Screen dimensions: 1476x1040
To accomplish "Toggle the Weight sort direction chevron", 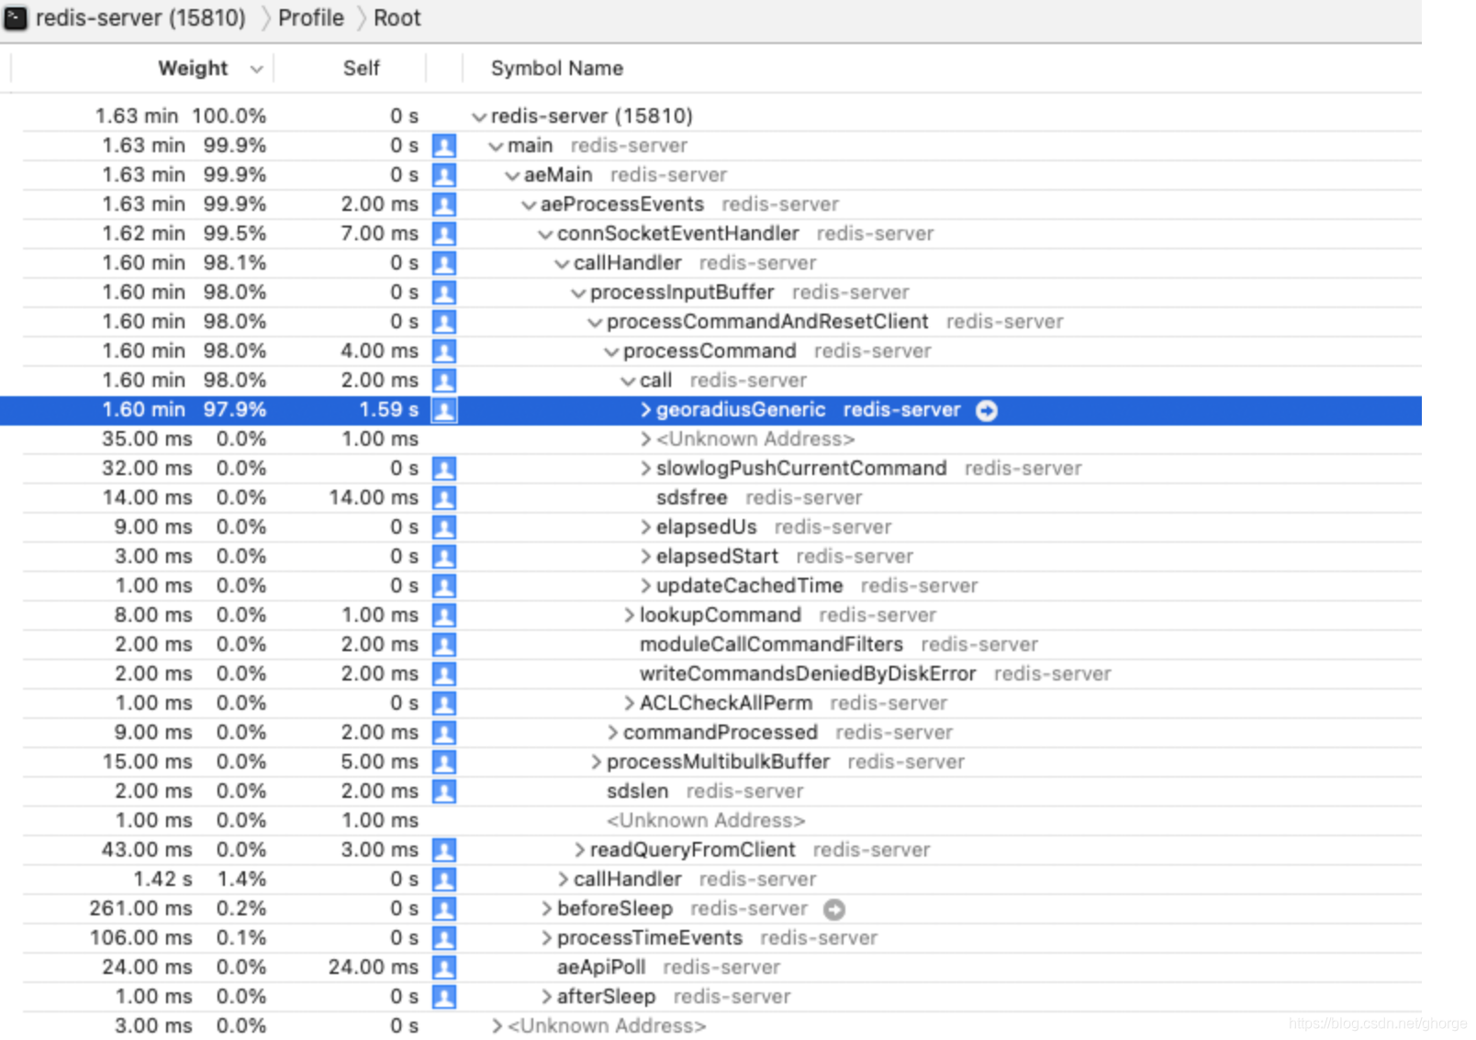I will tap(256, 70).
